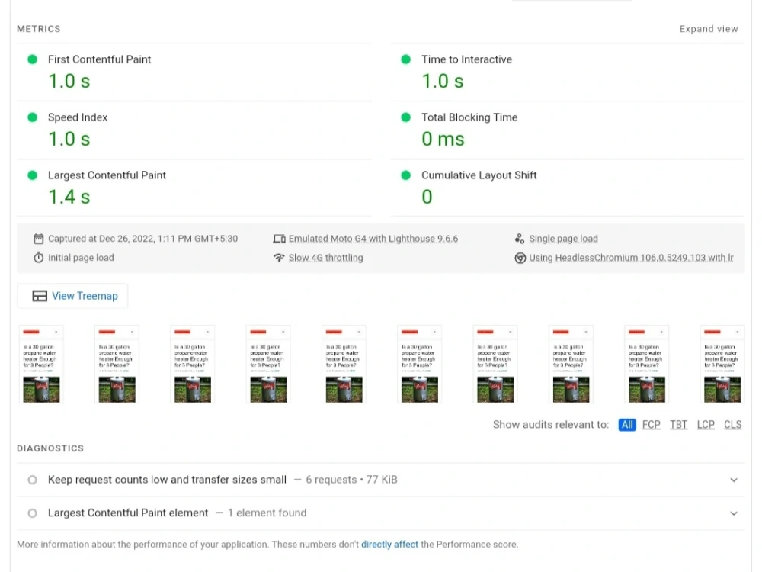Filter audits by CLS
Screen dimensions: 762x572
733,425
